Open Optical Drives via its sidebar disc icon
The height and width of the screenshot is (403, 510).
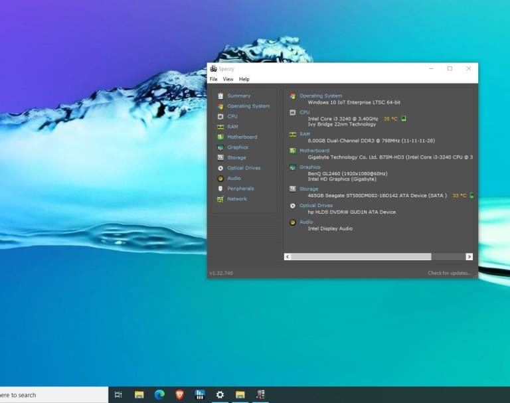(x=220, y=168)
